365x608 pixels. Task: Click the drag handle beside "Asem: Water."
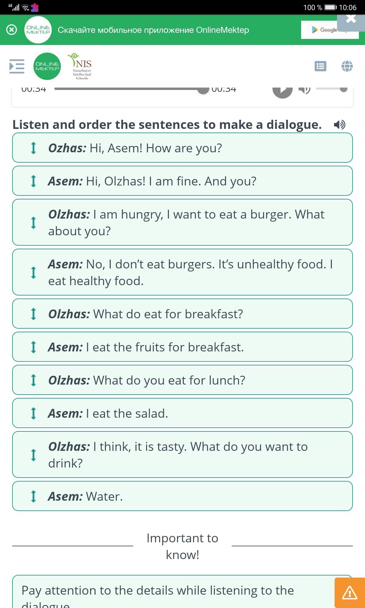(x=33, y=496)
